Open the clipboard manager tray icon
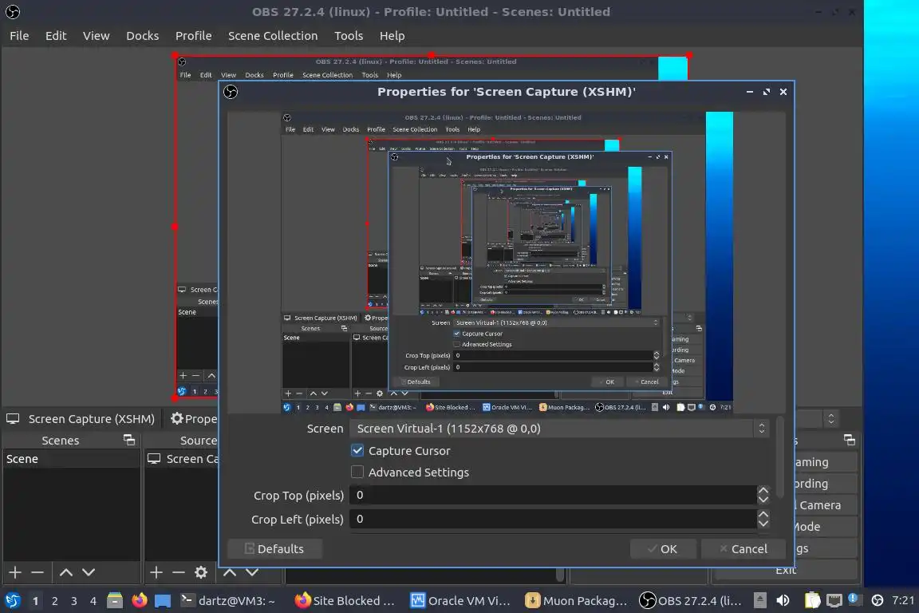 tap(812, 601)
